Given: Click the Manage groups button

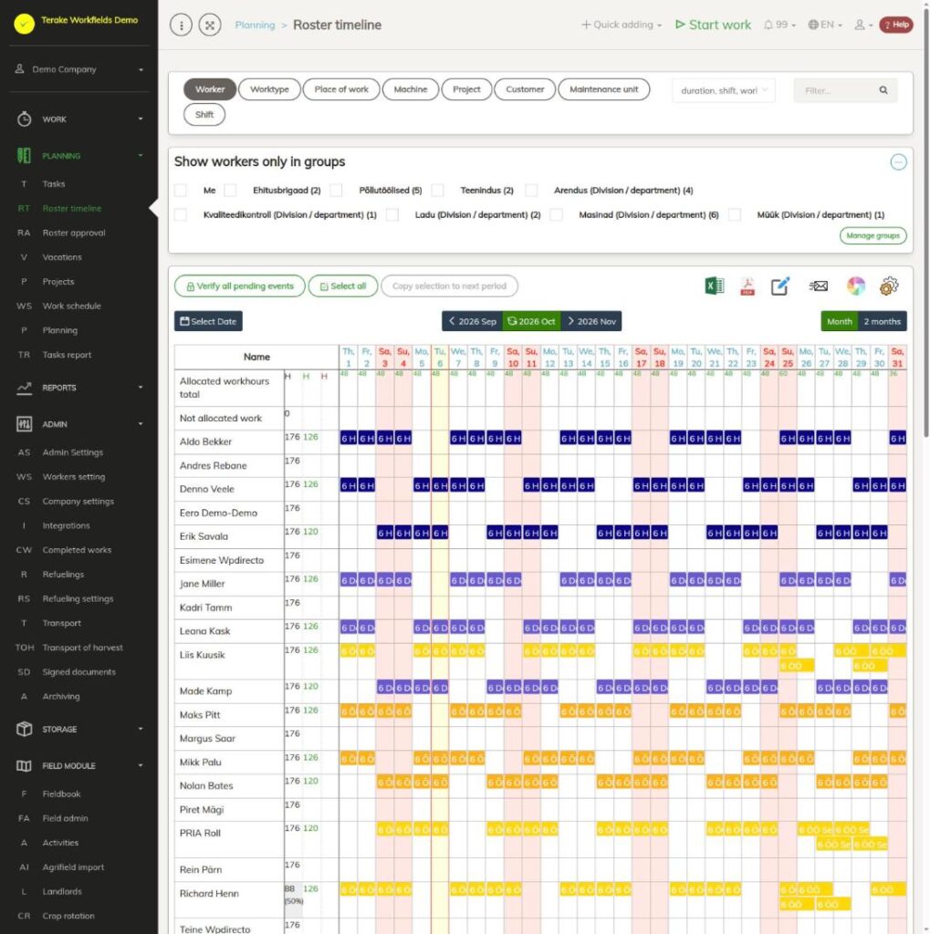Looking at the screenshot, I should pyautogui.click(x=873, y=236).
